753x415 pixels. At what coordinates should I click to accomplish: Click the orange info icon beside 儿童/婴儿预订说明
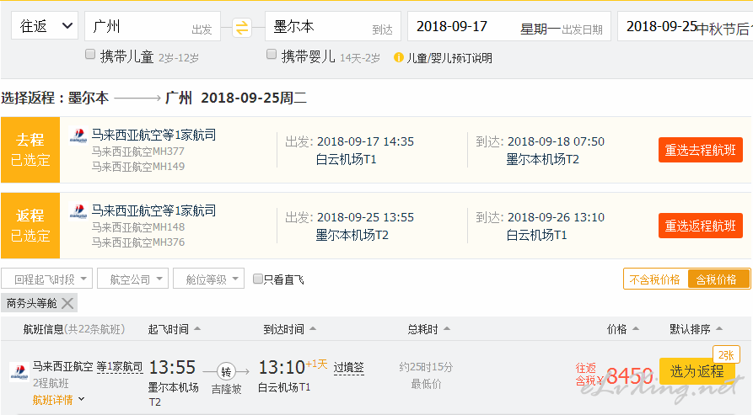tap(398, 57)
